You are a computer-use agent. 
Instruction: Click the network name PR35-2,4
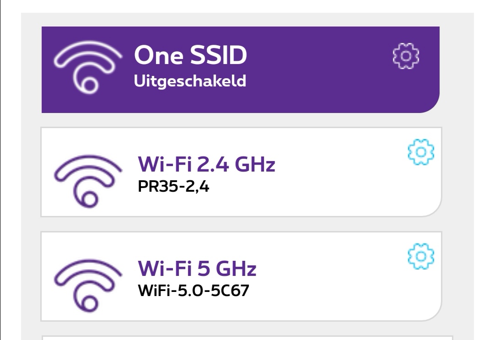tap(173, 187)
